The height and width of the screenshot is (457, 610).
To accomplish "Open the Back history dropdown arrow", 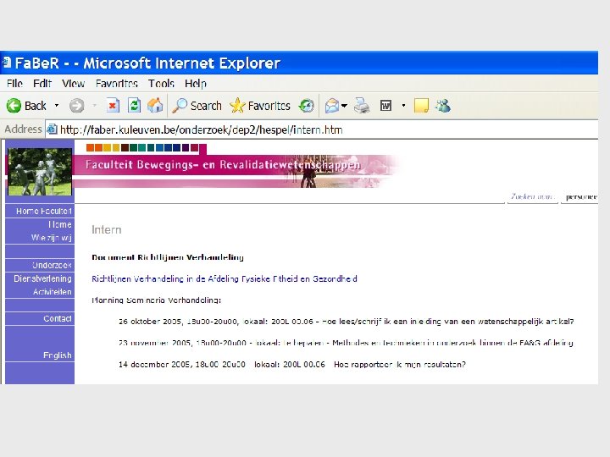I will pyautogui.click(x=57, y=106).
